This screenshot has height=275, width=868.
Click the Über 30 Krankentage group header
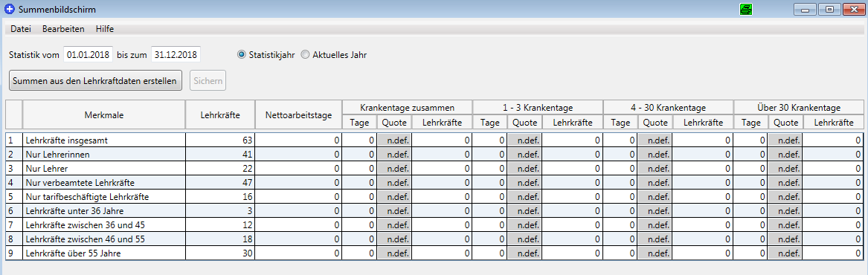798,107
